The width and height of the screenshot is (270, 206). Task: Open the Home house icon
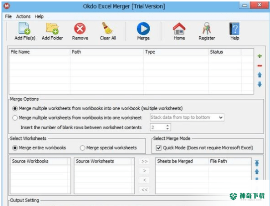pos(179,29)
